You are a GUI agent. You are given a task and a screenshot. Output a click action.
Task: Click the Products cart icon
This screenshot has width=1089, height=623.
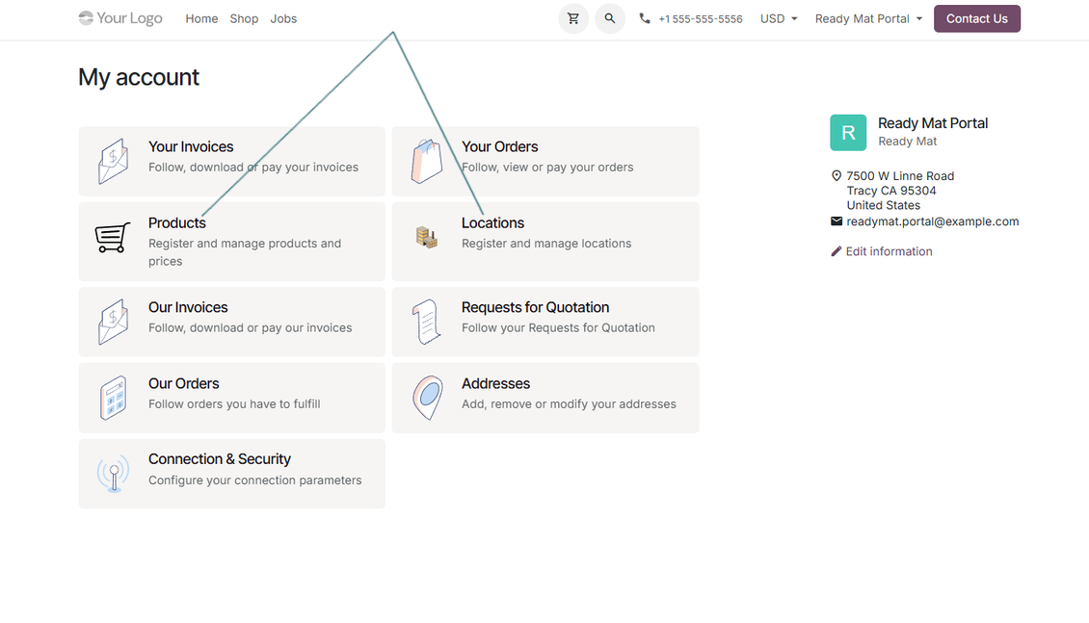[x=113, y=237]
